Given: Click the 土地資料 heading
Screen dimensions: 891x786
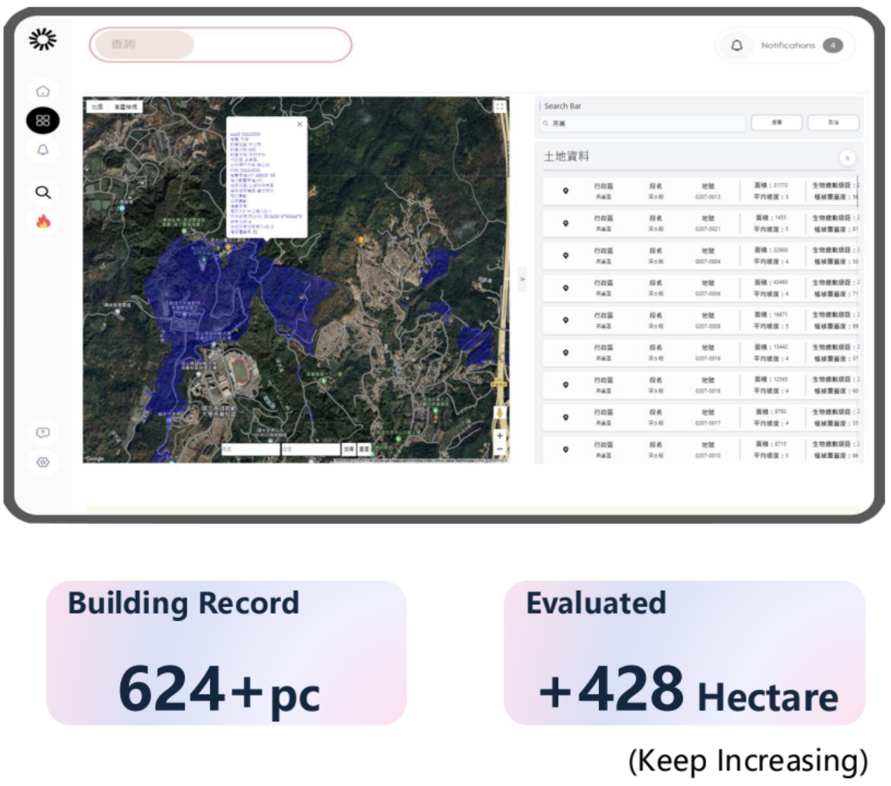Looking at the screenshot, I should click(x=566, y=156).
